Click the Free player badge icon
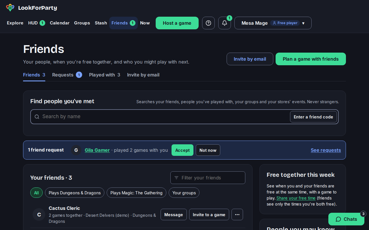 coord(274,23)
